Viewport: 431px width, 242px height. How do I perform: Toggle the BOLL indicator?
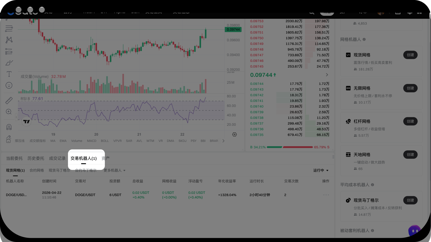point(105,141)
